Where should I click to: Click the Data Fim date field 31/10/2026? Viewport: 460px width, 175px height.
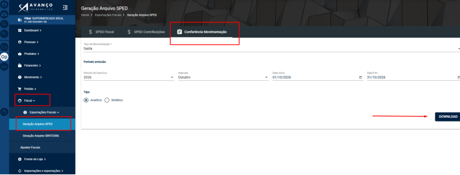[413, 77]
